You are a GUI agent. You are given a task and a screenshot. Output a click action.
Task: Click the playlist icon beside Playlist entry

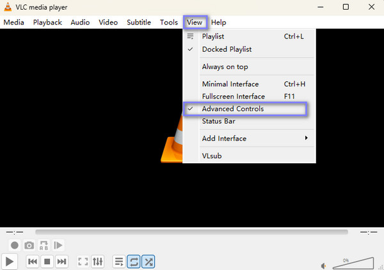pyautogui.click(x=190, y=36)
